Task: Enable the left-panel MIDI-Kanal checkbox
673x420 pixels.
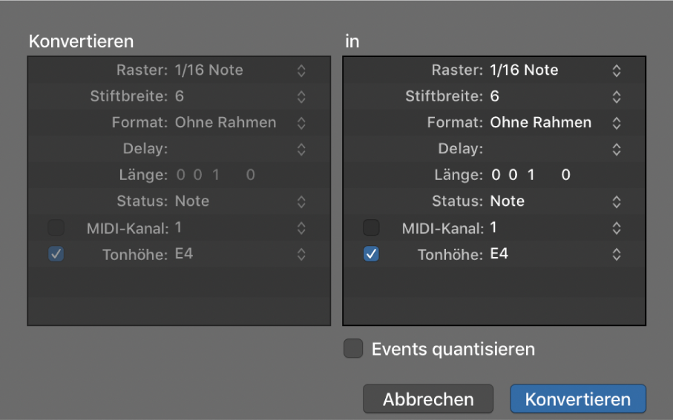Action: [x=56, y=228]
